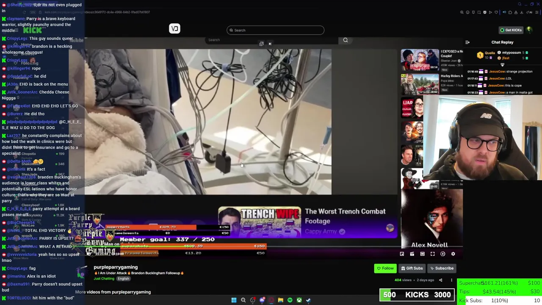The height and width of the screenshot is (305, 542).
Task: Open the snapshot selection tool icon
Action: click(479, 12)
